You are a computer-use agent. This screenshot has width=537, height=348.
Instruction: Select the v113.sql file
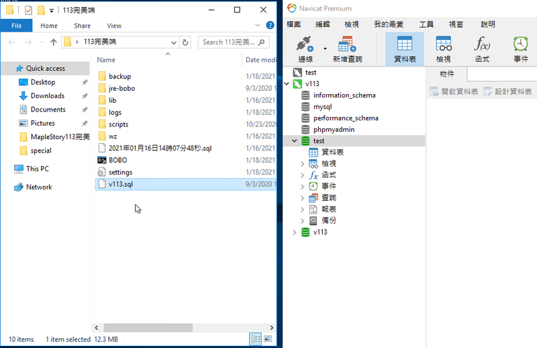tap(186, 184)
